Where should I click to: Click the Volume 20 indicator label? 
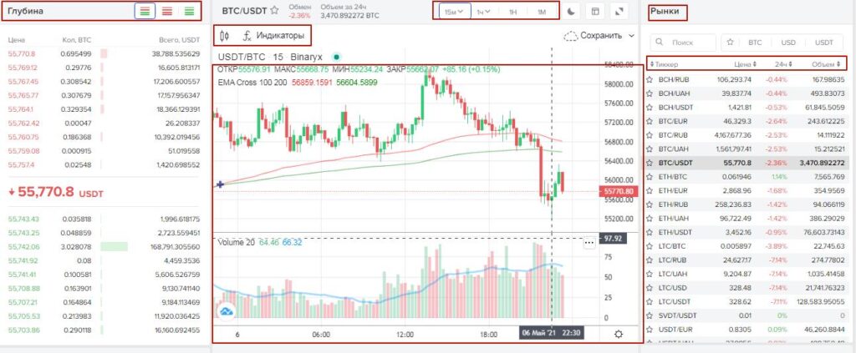point(236,242)
